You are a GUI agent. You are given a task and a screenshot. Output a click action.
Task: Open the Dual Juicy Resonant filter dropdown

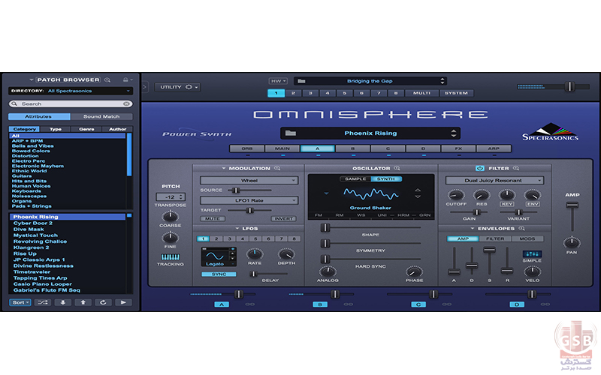coord(494,181)
